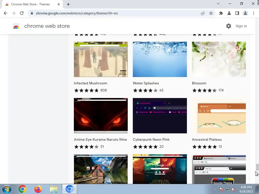The image size is (259, 194).
Task: Open a new browser tab
Action: (68, 4)
